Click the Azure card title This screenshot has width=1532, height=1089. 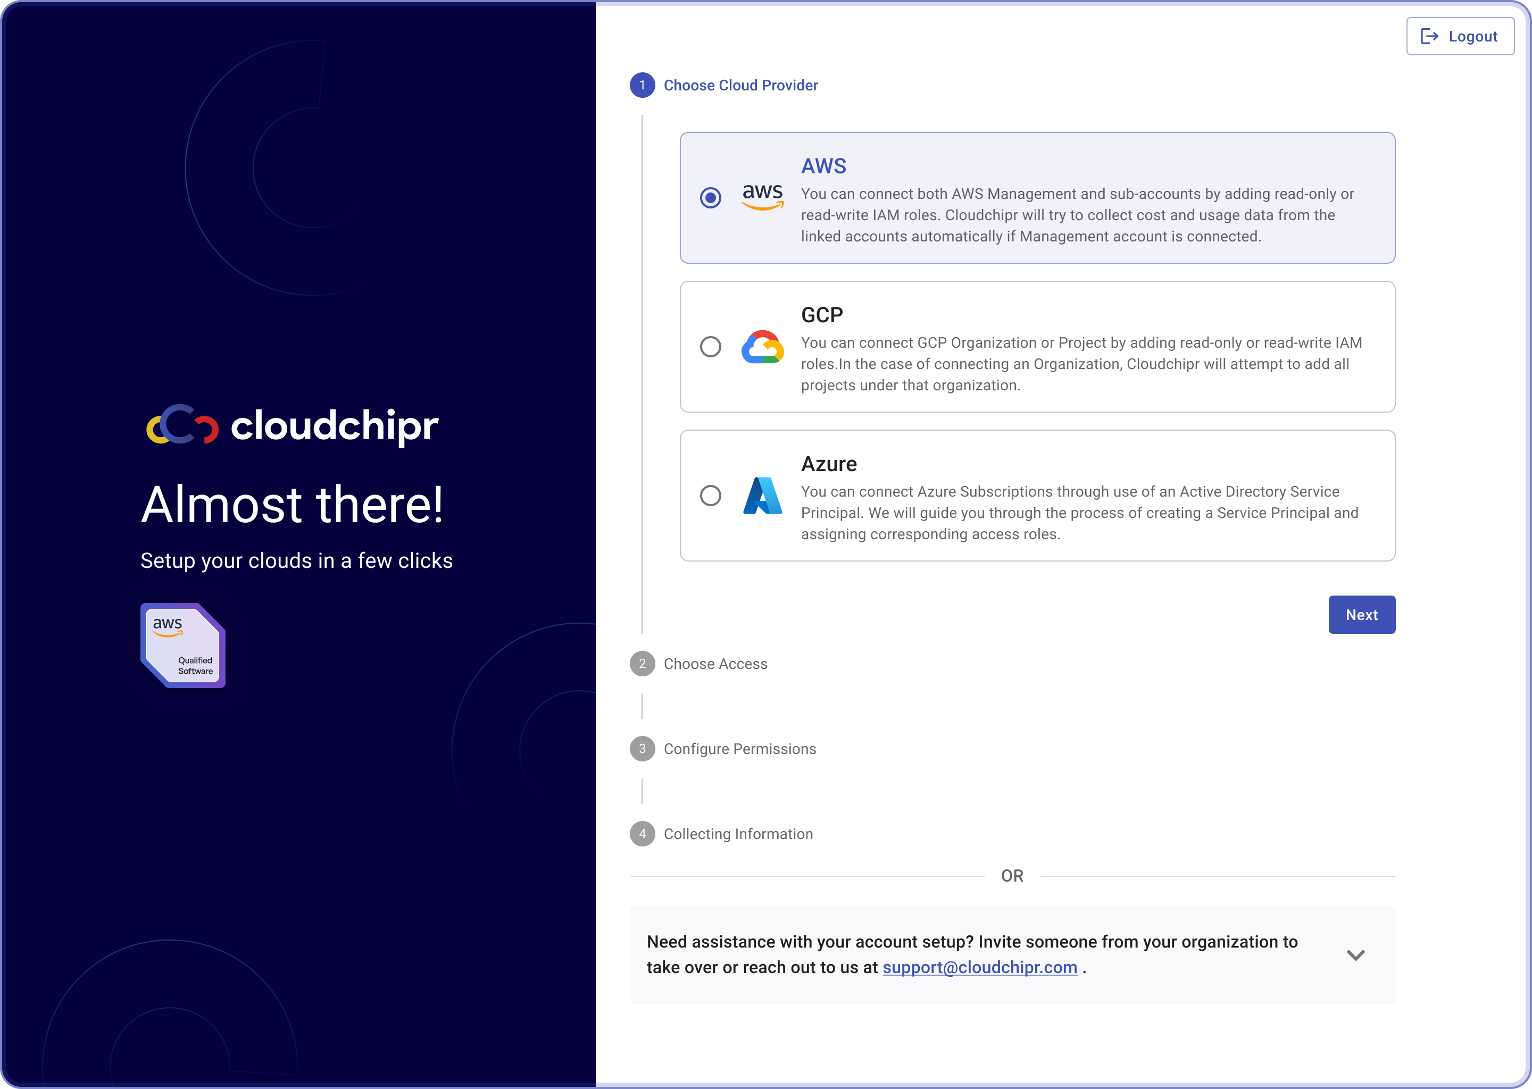[x=828, y=463]
